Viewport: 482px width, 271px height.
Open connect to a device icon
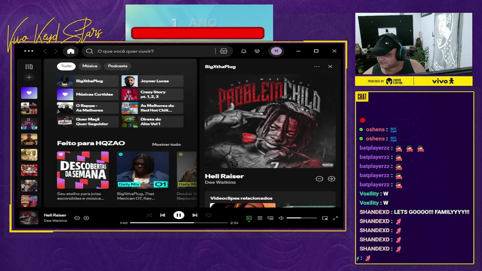(x=270, y=218)
